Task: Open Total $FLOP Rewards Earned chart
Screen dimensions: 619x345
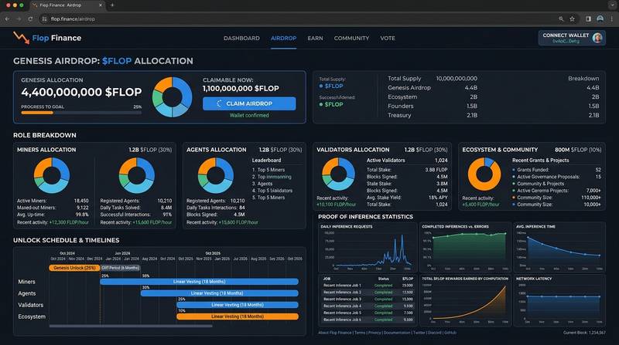Action: coord(466,300)
